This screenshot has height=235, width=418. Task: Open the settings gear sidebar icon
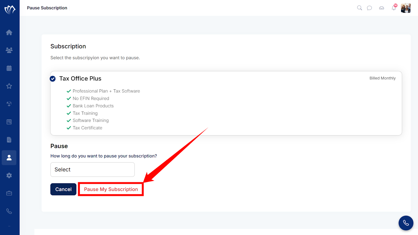9,175
